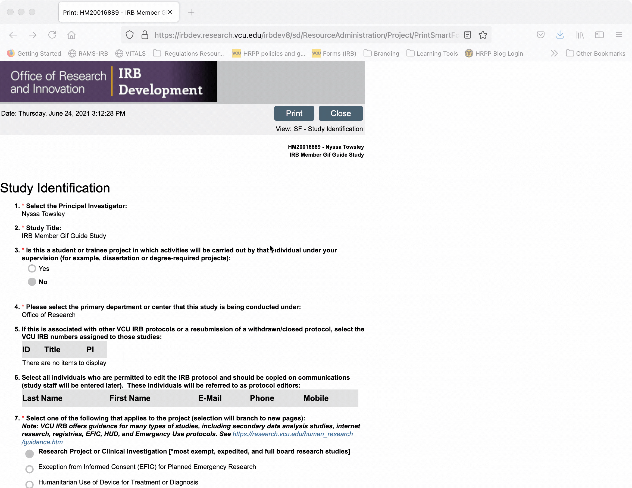The image size is (632, 488).
Task: Click the Print button
Action: 294,113
